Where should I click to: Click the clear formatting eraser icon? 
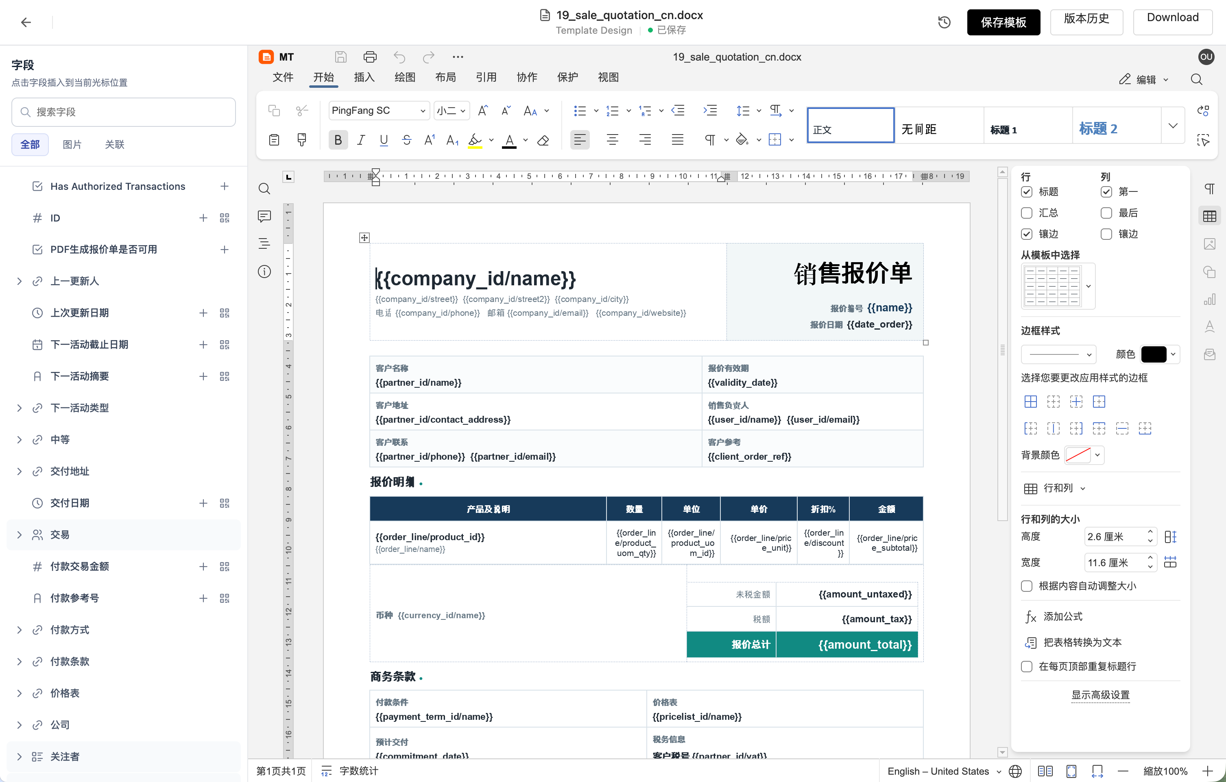tap(543, 140)
